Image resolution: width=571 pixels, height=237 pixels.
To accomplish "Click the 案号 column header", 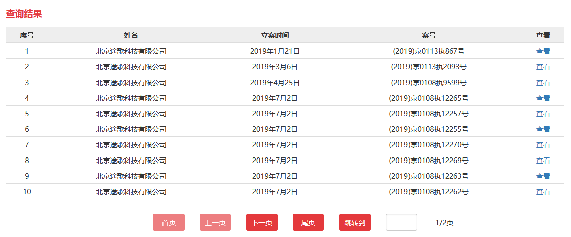I will [429, 35].
